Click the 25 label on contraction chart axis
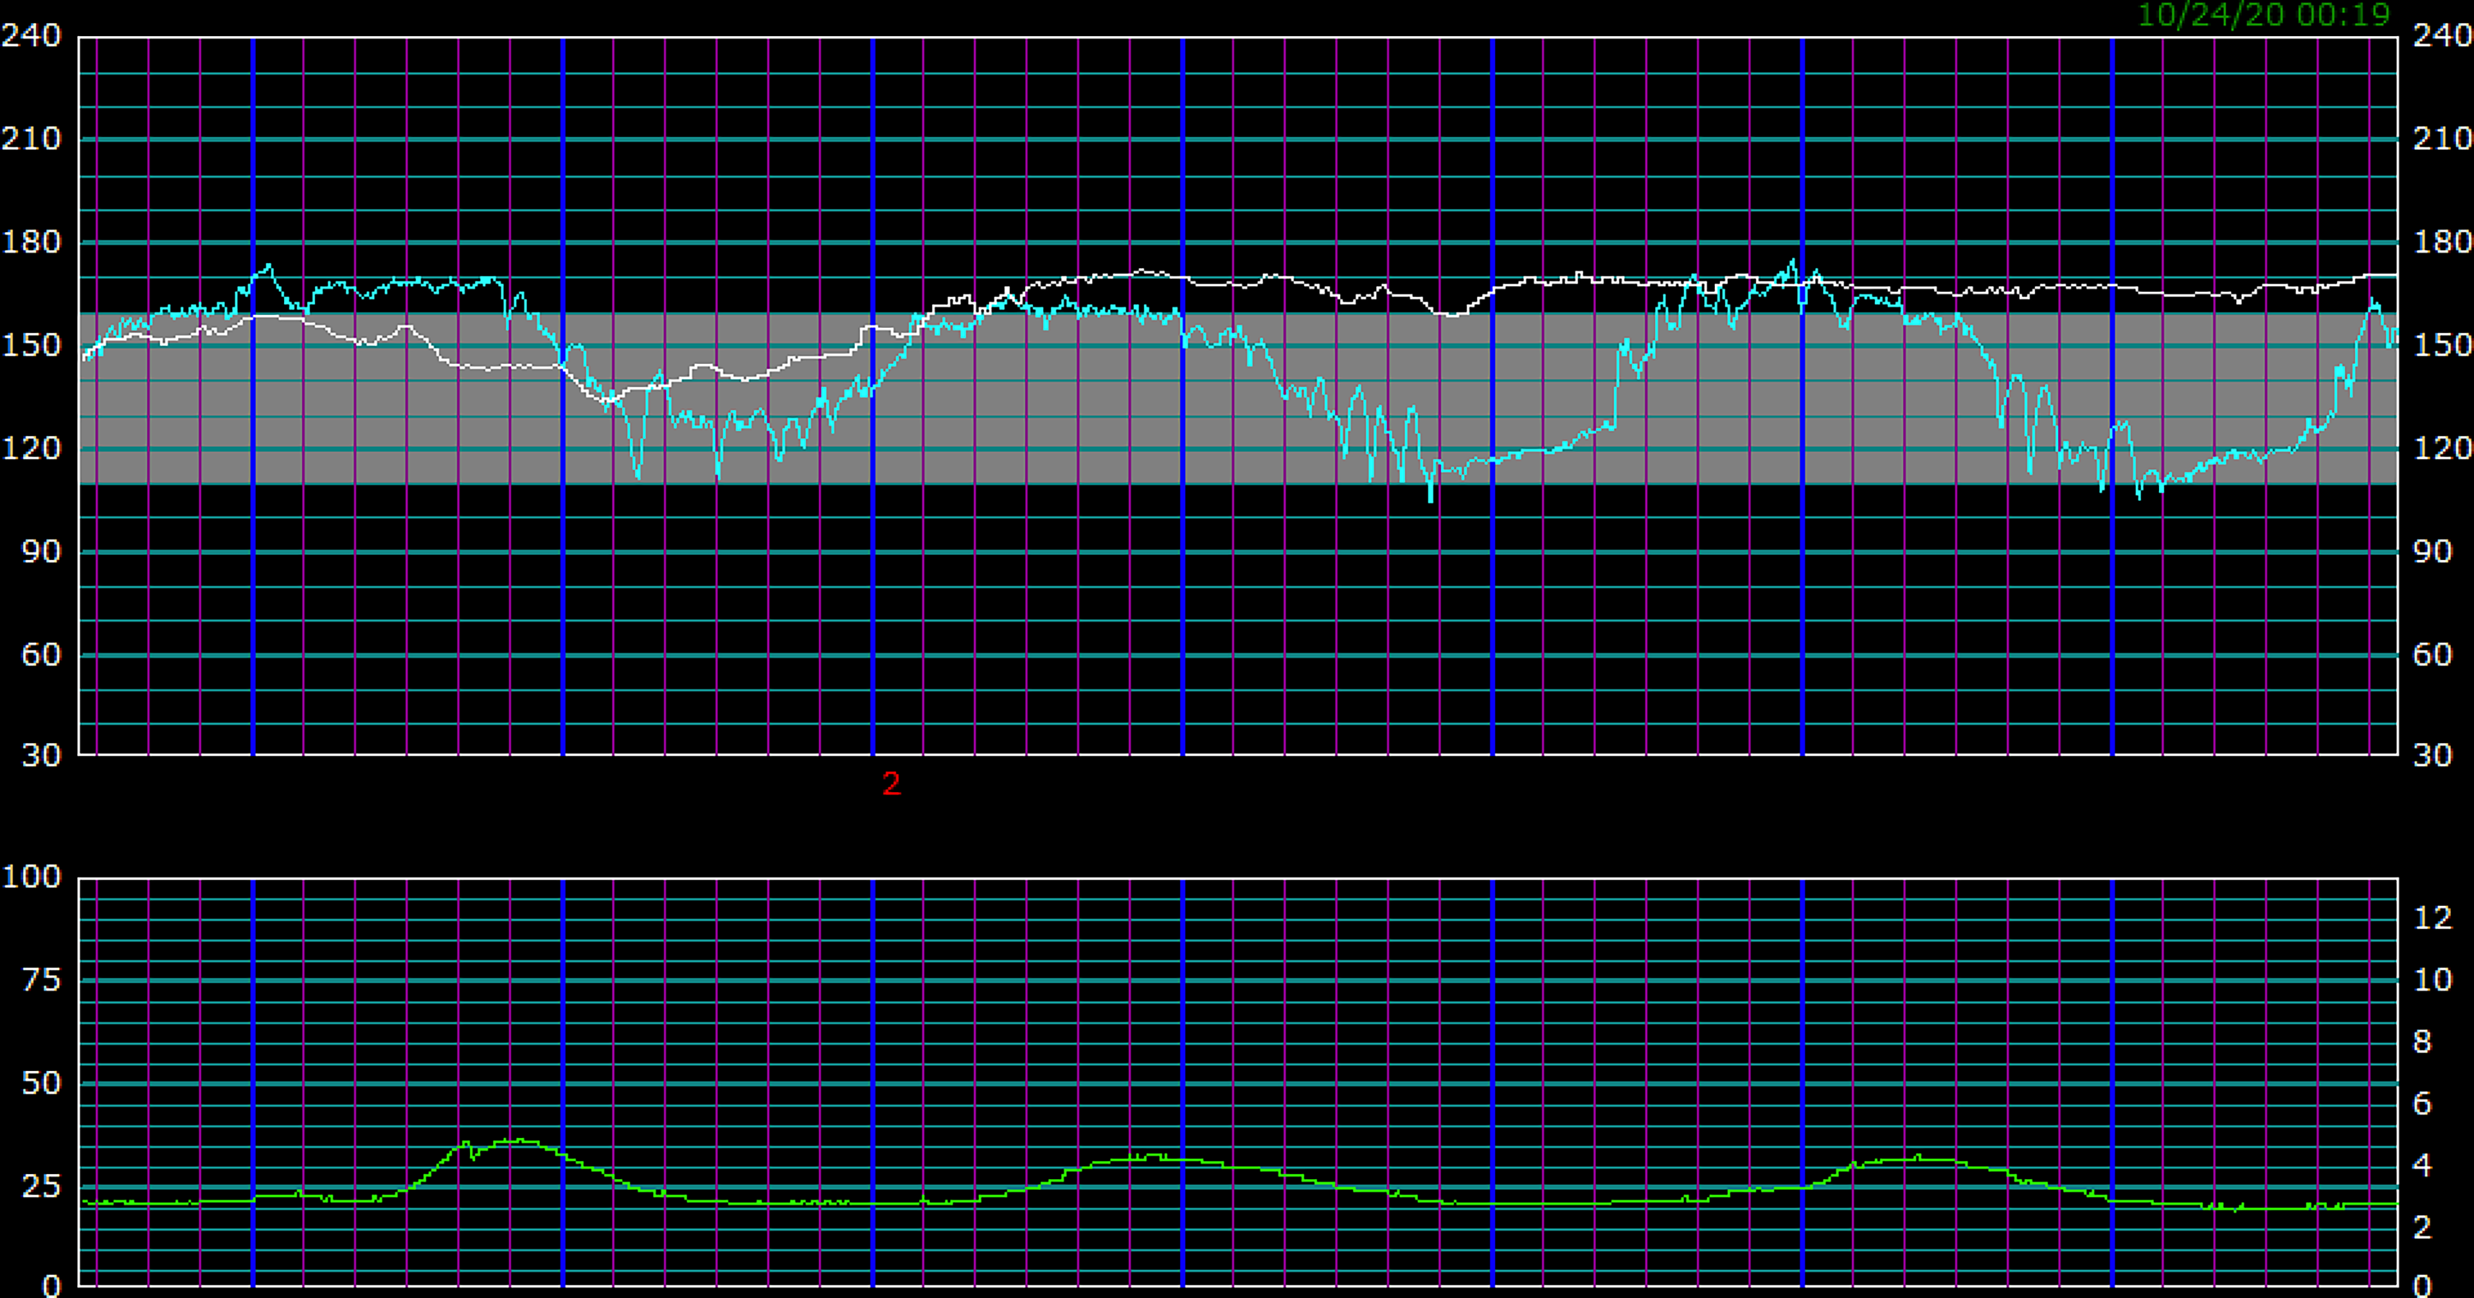 tap(41, 1188)
